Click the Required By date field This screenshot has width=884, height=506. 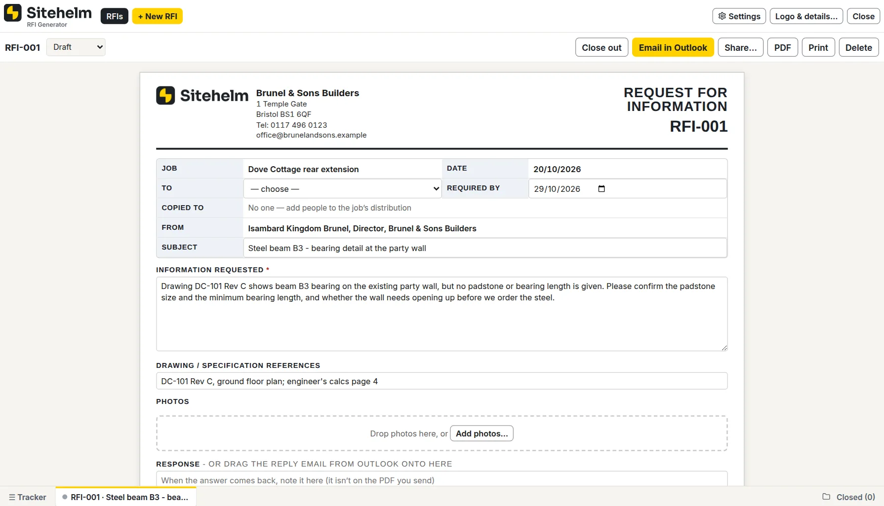(627, 189)
